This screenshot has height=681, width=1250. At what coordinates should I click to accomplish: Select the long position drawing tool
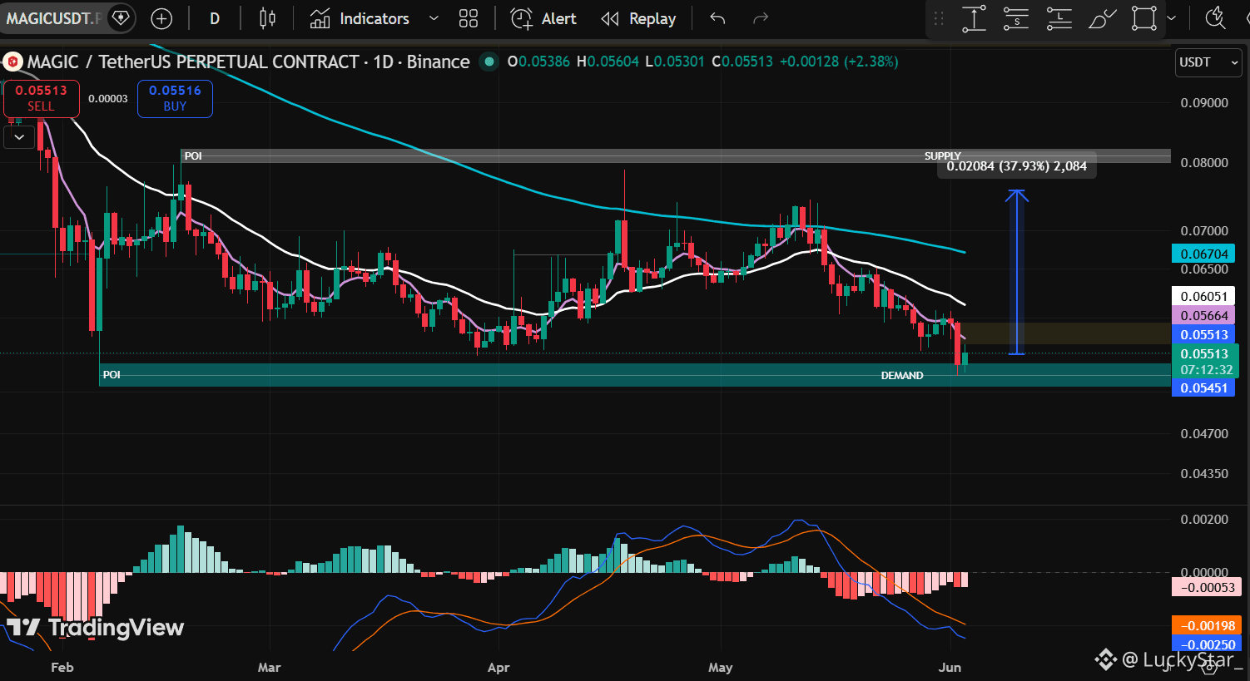tap(1059, 18)
